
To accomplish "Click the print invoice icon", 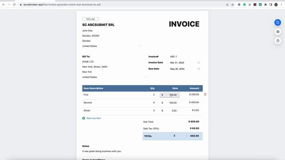I will click(278, 32).
